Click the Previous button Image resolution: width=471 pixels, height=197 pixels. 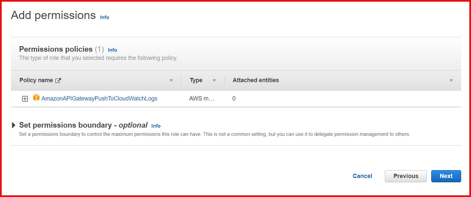406,176
